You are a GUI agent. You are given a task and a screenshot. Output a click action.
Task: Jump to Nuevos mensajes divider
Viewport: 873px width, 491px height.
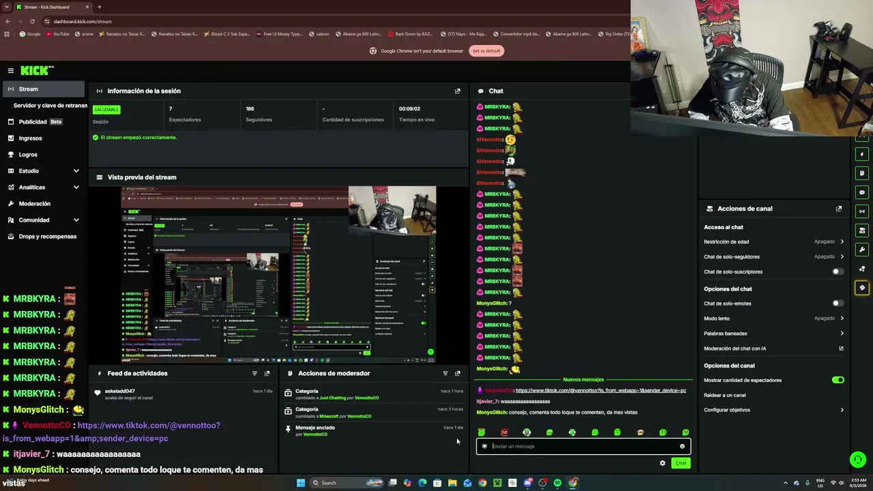point(583,379)
